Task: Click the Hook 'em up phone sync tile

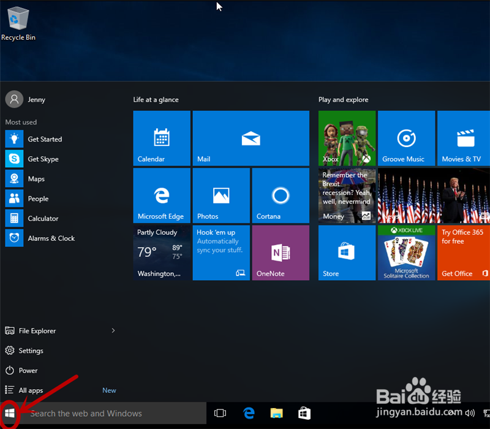Action: point(221,252)
